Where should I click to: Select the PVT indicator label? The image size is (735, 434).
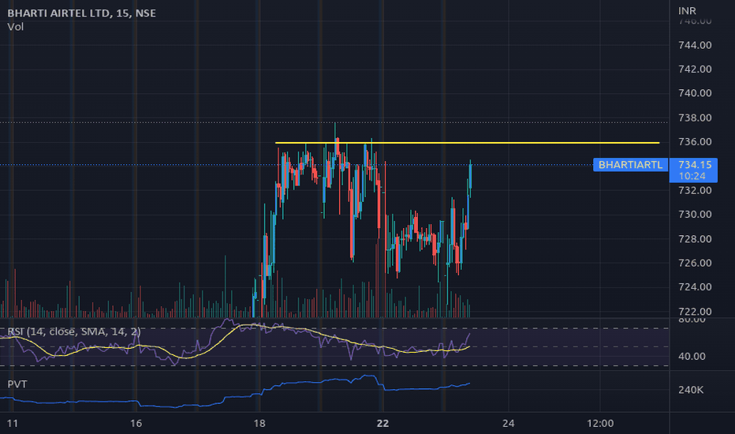pos(17,384)
